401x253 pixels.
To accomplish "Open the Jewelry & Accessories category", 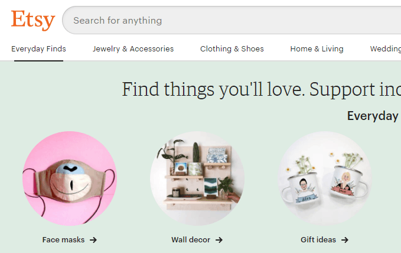I will [133, 49].
